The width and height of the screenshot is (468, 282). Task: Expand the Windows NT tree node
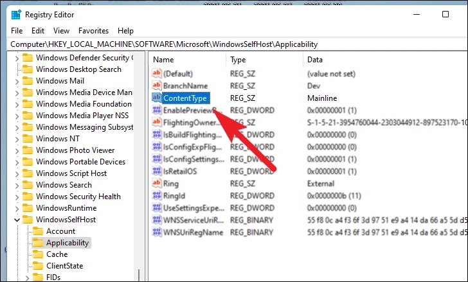[x=17, y=139]
